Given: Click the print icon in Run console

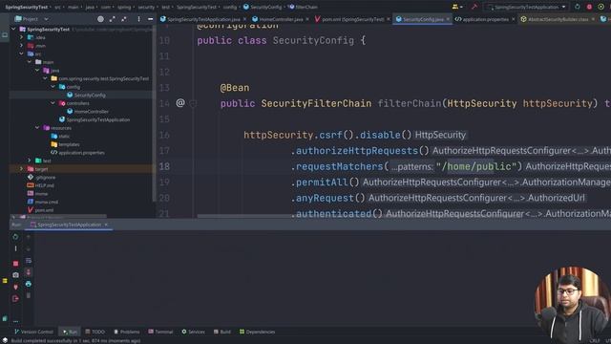Looking at the screenshot, I should (29, 284).
